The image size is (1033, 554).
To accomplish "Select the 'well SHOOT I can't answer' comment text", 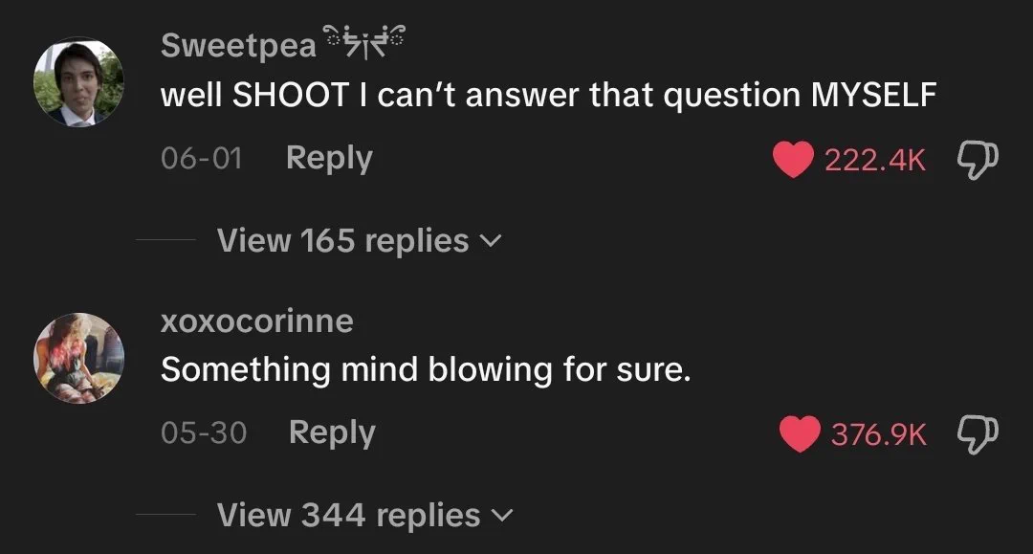I will [x=549, y=95].
